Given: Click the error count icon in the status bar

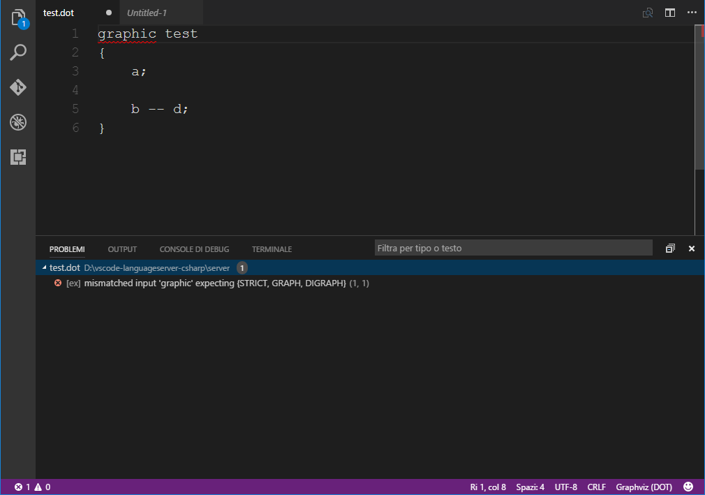Looking at the screenshot, I should tap(18, 487).
